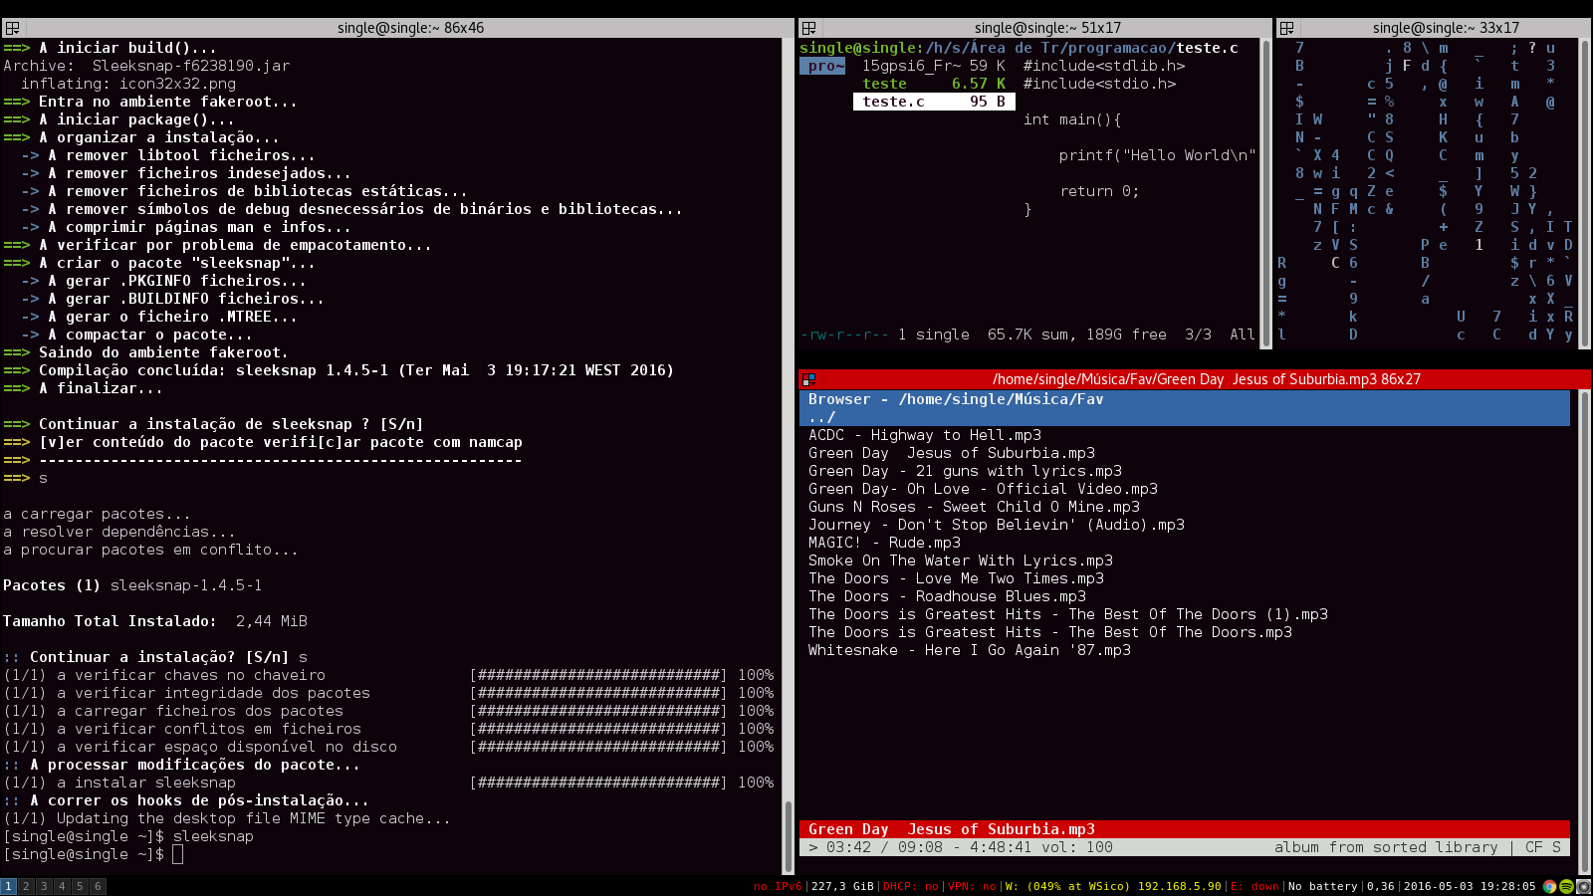Click 'album from sorted library' status text
The image size is (1593, 896).
(1386, 847)
